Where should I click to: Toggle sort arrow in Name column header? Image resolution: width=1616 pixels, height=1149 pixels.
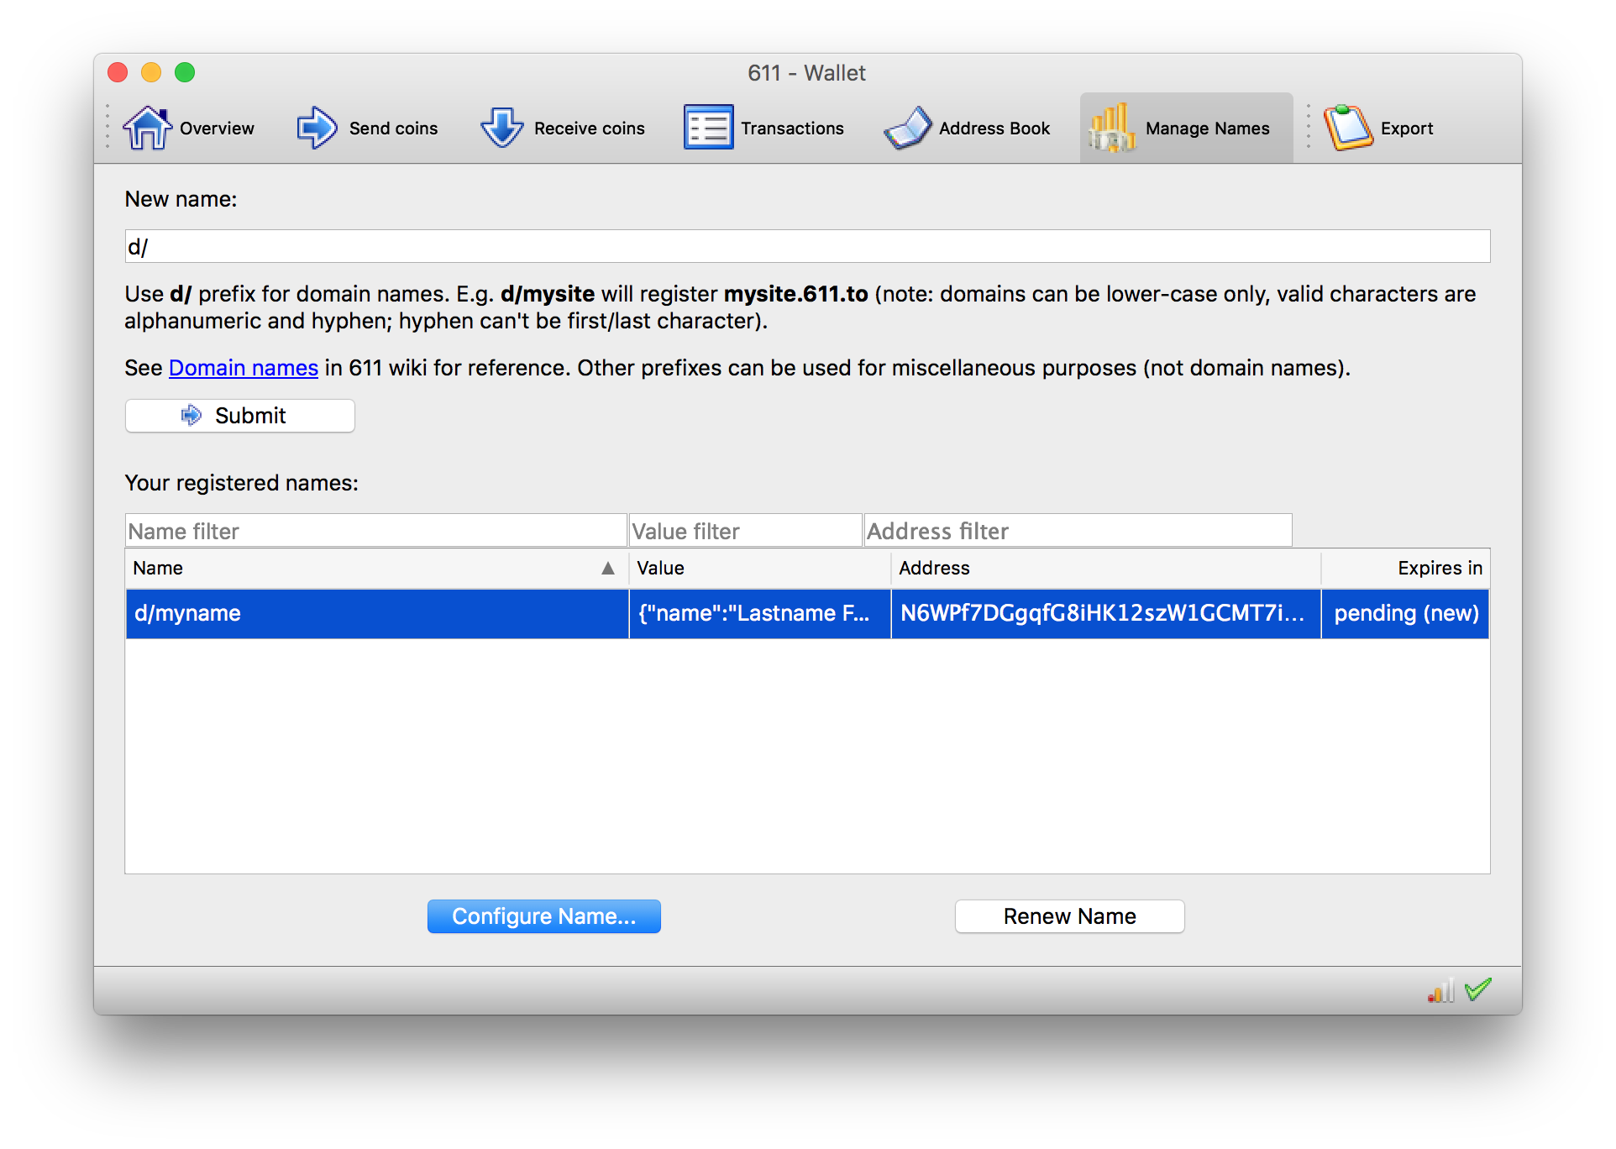[608, 569]
